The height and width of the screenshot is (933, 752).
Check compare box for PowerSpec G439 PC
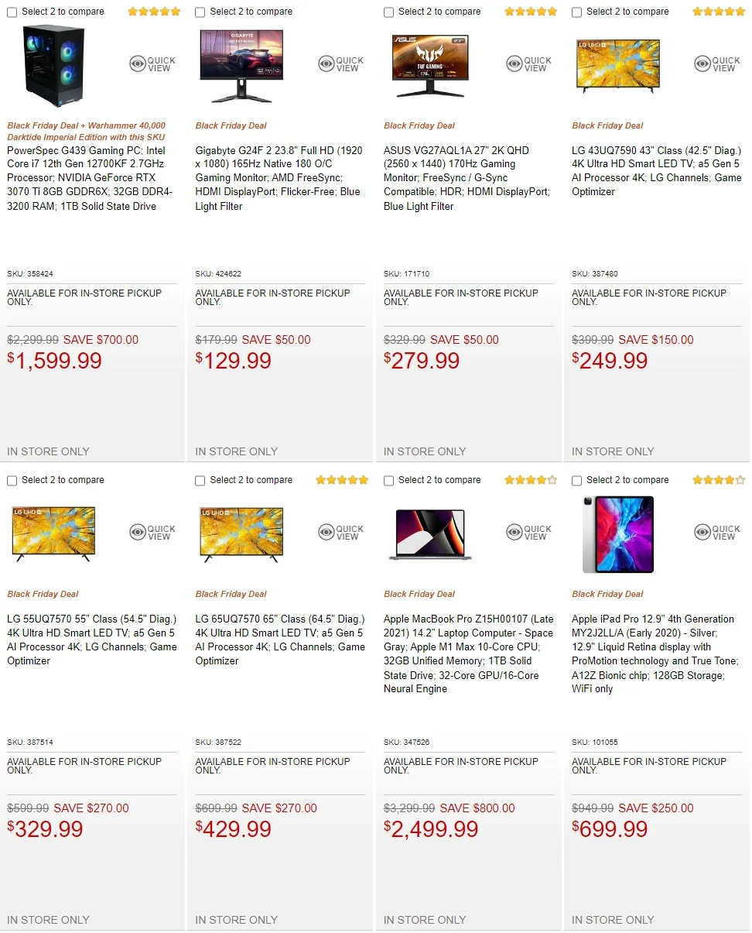click(x=12, y=12)
